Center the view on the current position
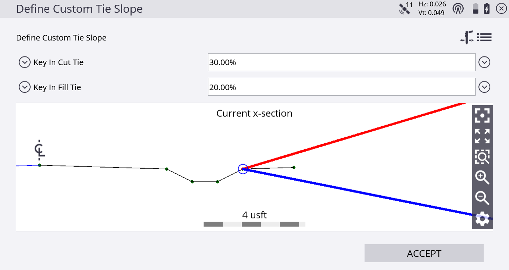The width and height of the screenshot is (509, 270). click(482, 116)
